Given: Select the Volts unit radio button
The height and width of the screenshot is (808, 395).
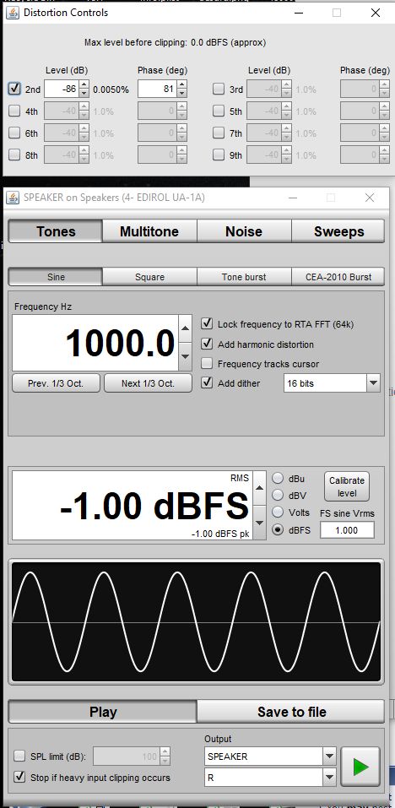Looking at the screenshot, I should pyautogui.click(x=278, y=512).
